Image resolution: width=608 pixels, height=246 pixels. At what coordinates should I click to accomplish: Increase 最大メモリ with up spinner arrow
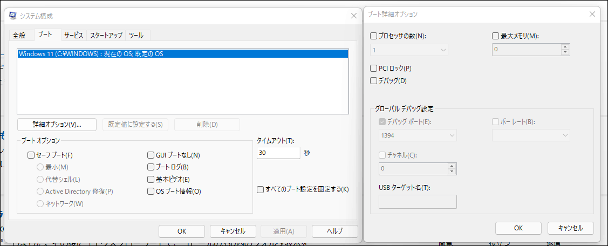coord(565,47)
